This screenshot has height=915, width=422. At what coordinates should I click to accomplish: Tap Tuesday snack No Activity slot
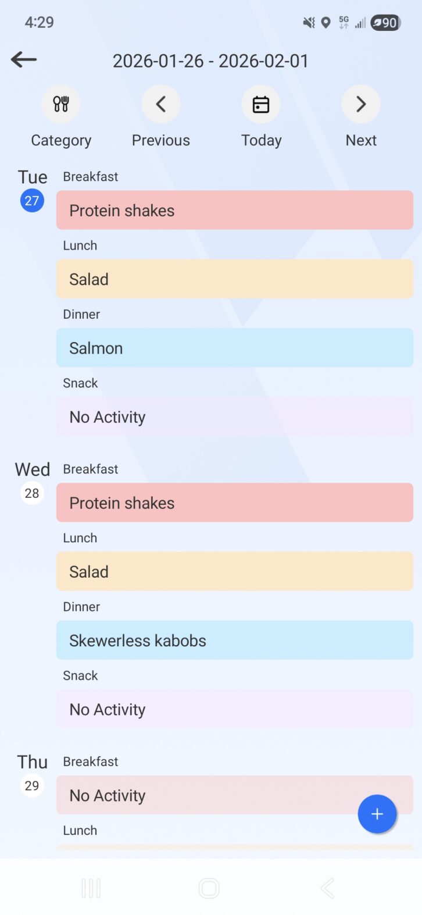tap(234, 417)
